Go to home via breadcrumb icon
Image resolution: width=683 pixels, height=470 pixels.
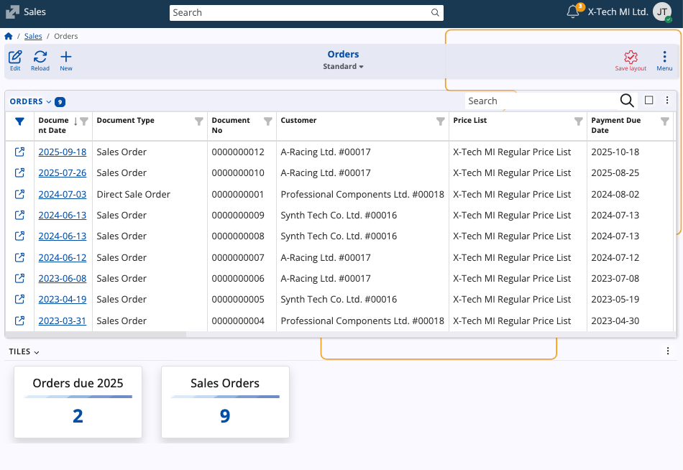pos(9,36)
